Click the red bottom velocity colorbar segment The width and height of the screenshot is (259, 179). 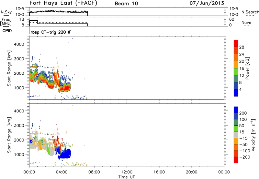click(236, 160)
